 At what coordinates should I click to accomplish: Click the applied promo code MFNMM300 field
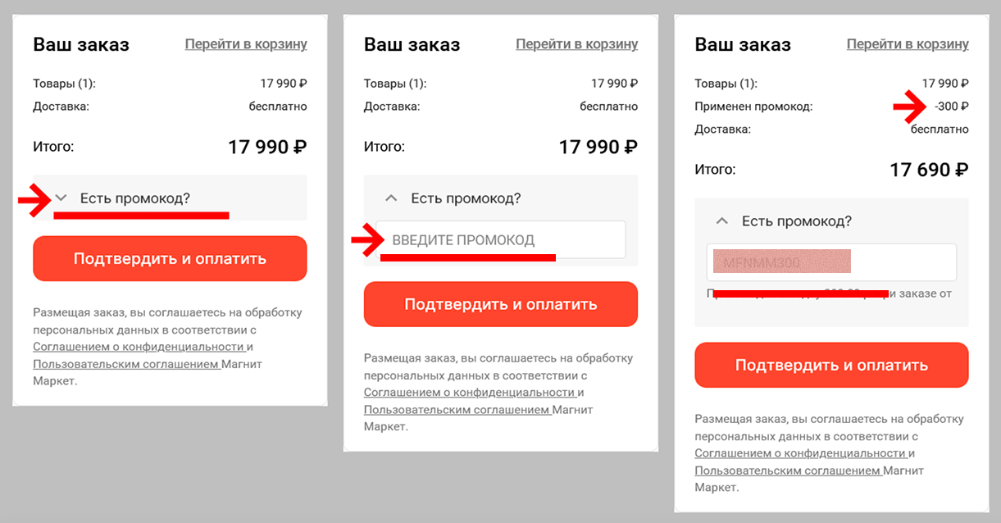pyautogui.click(x=831, y=261)
